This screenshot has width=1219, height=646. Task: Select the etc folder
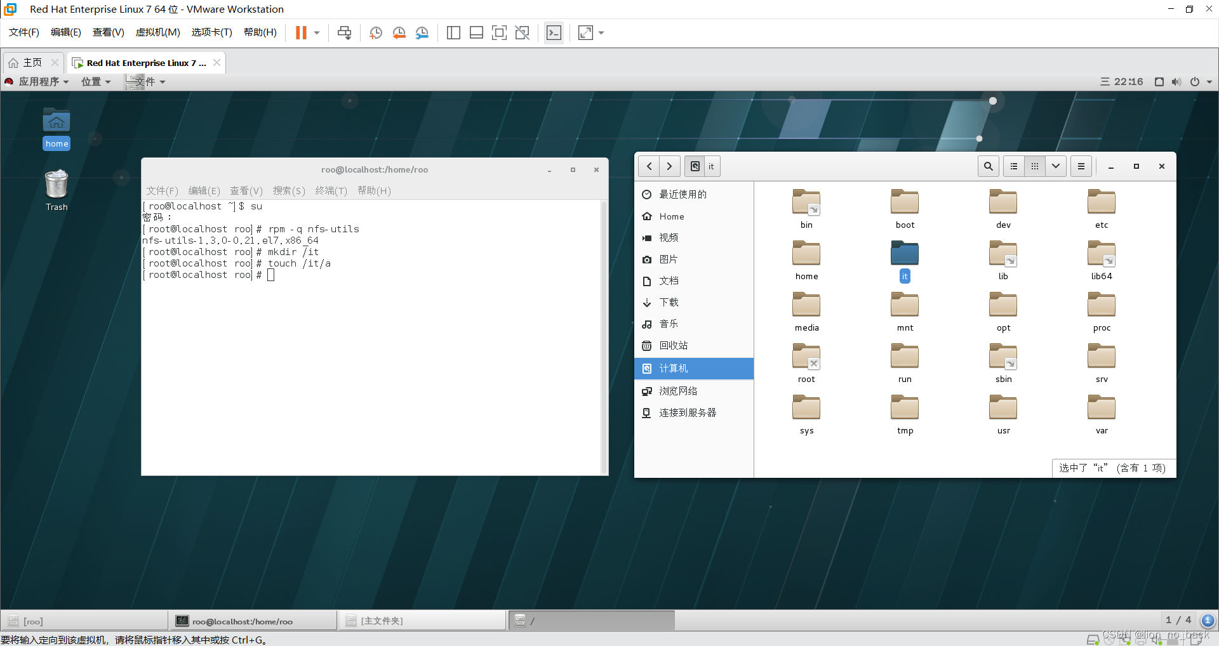pos(1102,209)
